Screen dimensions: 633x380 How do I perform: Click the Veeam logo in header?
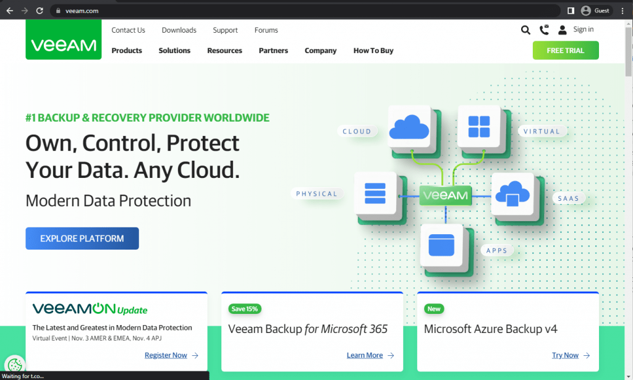click(x=64, y=45)
